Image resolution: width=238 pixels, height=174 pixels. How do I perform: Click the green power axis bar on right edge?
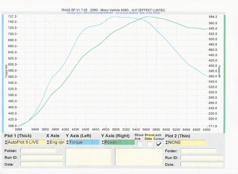coord(224,71)
